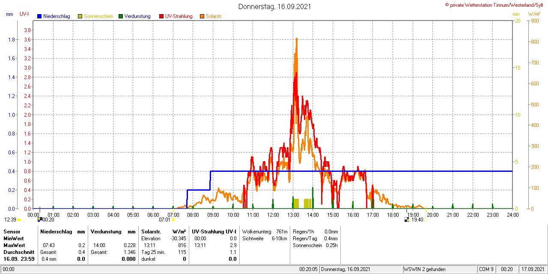Click the 17.09.2021 date in status bar

click(533, 269)
